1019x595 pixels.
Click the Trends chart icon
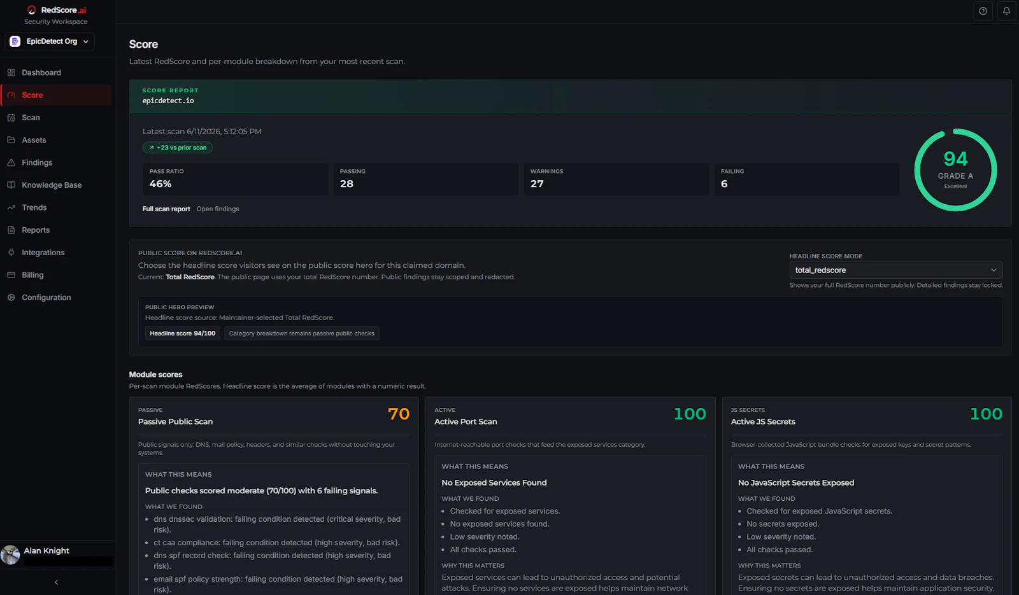click(x=11, y=207)
